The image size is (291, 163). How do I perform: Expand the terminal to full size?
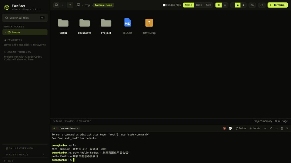(271, 128)
